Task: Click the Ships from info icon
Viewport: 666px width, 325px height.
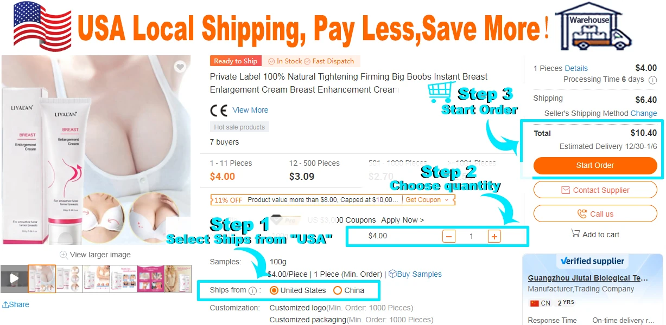Action: point(252,291)
